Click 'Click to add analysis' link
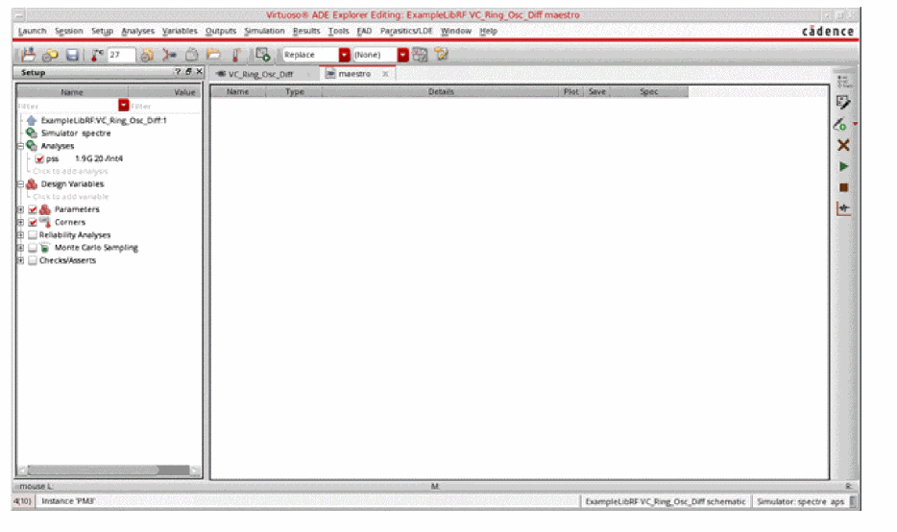This screenshot has height=532, width=897. tap(70, 171)
